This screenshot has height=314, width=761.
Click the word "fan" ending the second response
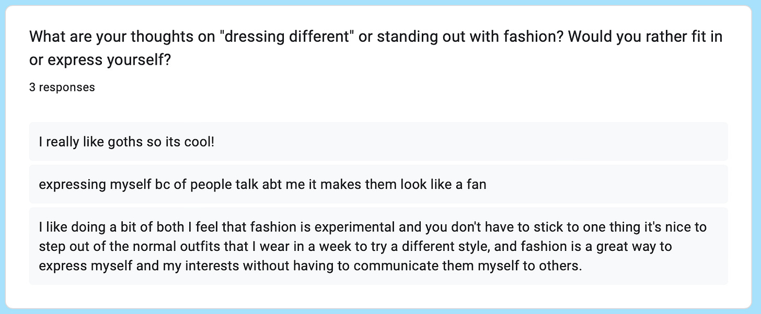476,185
